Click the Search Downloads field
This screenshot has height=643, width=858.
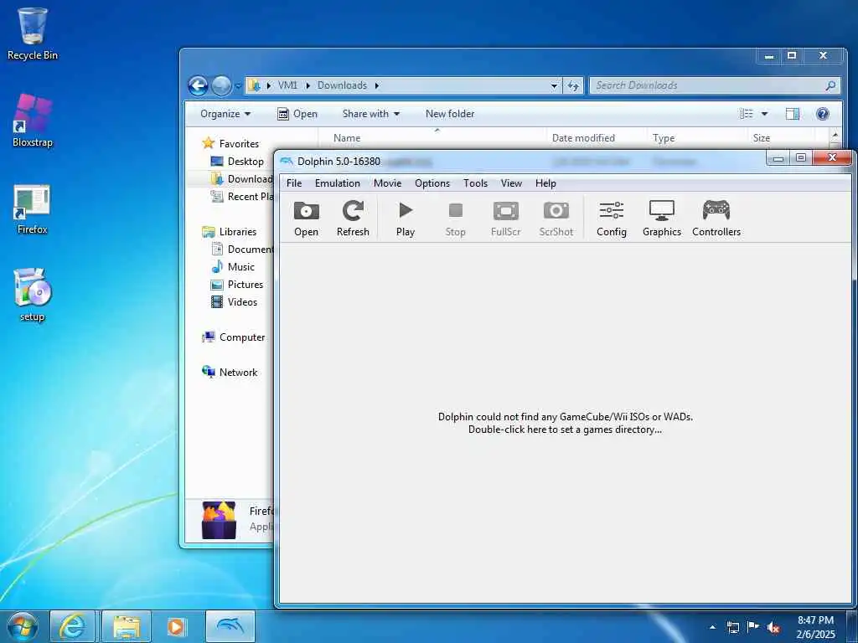pyautogui.click(x=715, y=85)
